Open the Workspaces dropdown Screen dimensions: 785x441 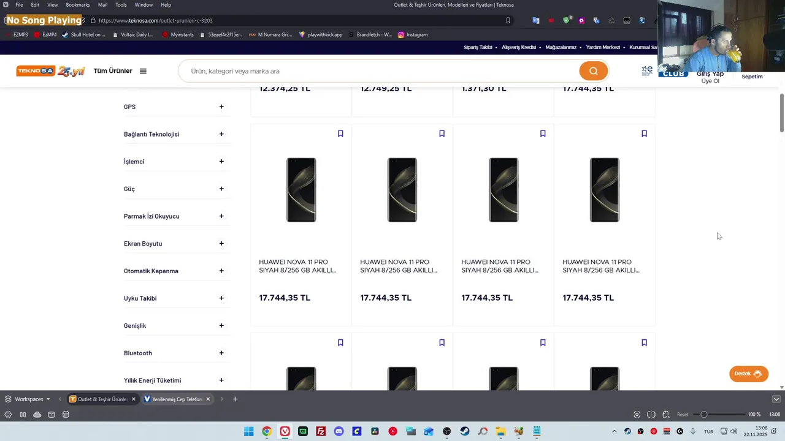pyautogui.click(x=28, y=399)
